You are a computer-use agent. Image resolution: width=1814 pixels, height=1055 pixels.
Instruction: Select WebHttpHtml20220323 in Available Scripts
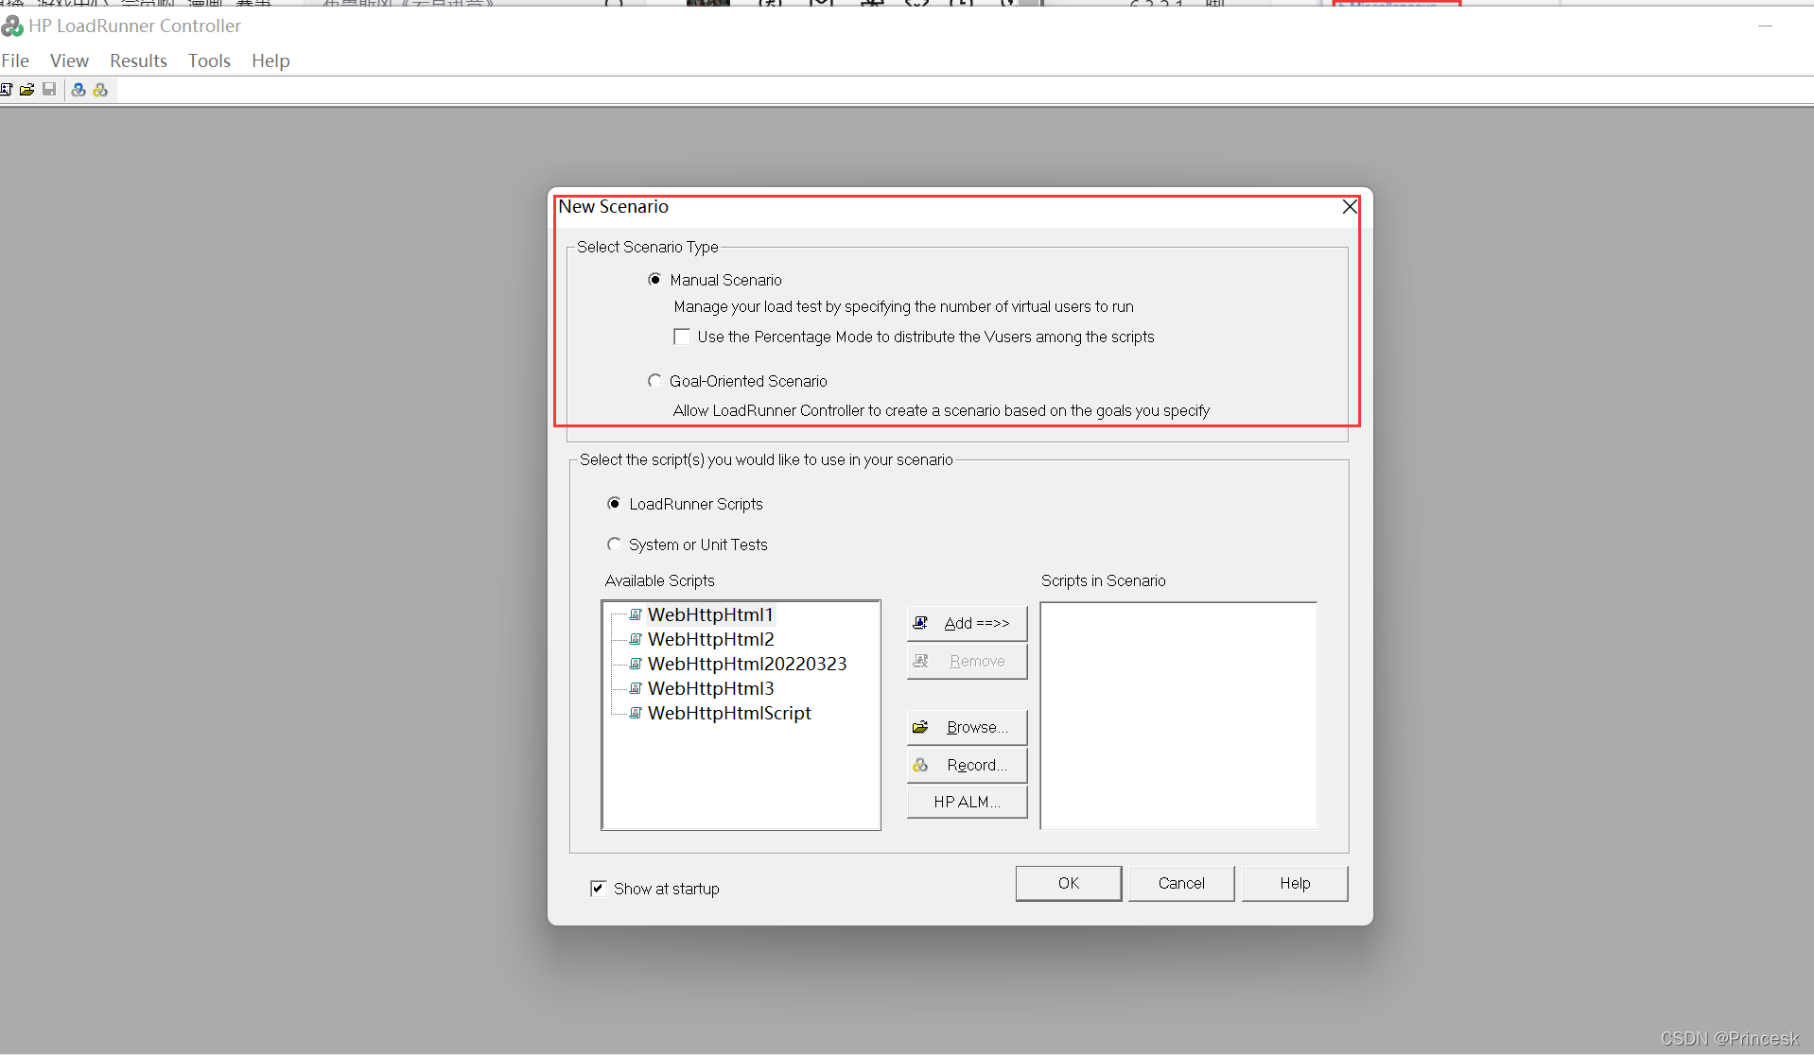pos(747,664)
